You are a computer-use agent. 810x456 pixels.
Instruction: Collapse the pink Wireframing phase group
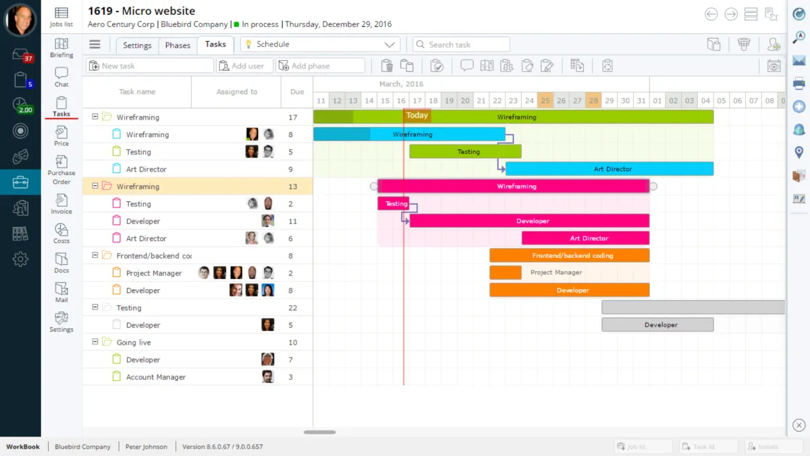(95, 186)
